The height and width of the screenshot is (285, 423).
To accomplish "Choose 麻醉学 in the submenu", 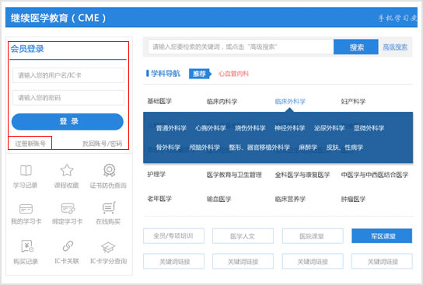I will 308,148.
